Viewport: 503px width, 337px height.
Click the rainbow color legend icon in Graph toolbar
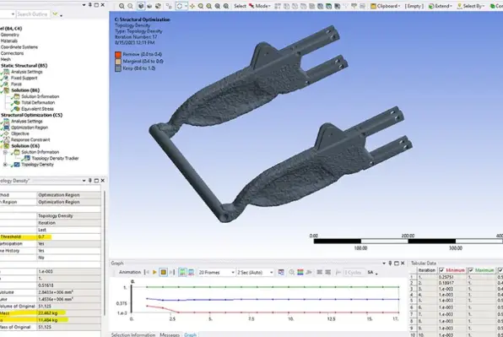click(300, 272)
